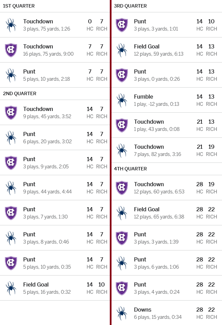Click Richmond logo next to the Downs drive
This screenshot has height=325, width=222.
pos(122,313)
